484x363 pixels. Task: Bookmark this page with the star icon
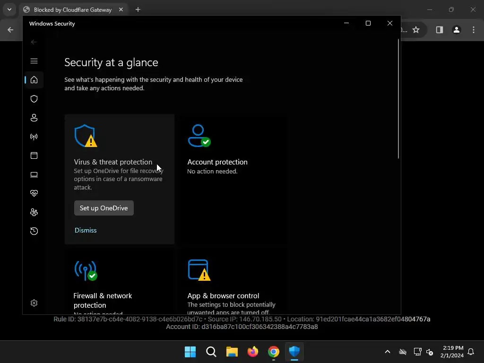416,30
